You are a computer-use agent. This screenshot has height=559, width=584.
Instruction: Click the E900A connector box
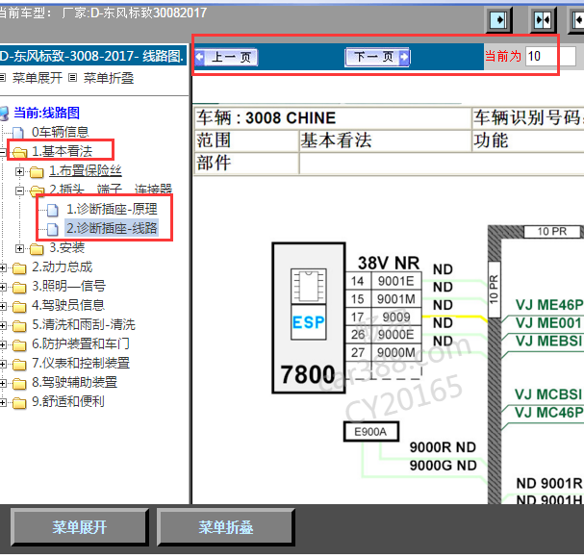coord(371,432)
